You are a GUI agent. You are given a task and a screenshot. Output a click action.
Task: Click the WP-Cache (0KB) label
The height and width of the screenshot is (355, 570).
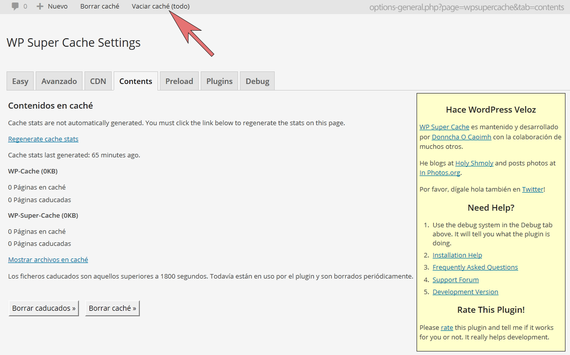click(x=33, y=171)
